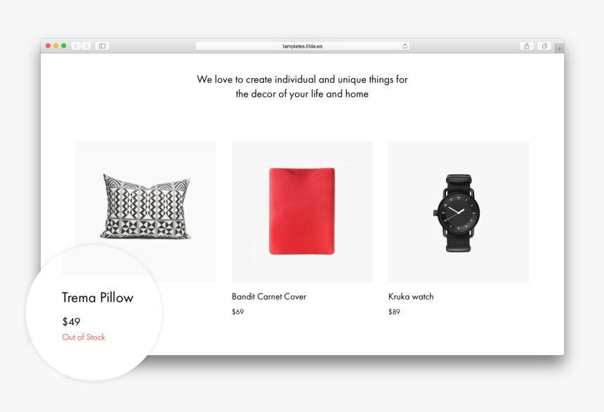Reload the page with the refresh icon
The width and height of the screenshot is (604, 412).
pos(405,46)
